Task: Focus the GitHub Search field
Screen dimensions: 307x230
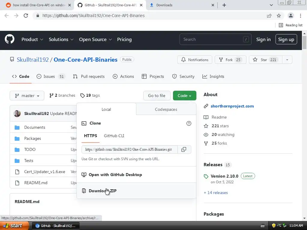Action: (x=215, y=39)
